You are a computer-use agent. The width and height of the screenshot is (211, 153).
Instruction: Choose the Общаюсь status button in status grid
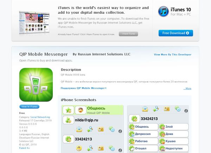click(x=143, y=127)
